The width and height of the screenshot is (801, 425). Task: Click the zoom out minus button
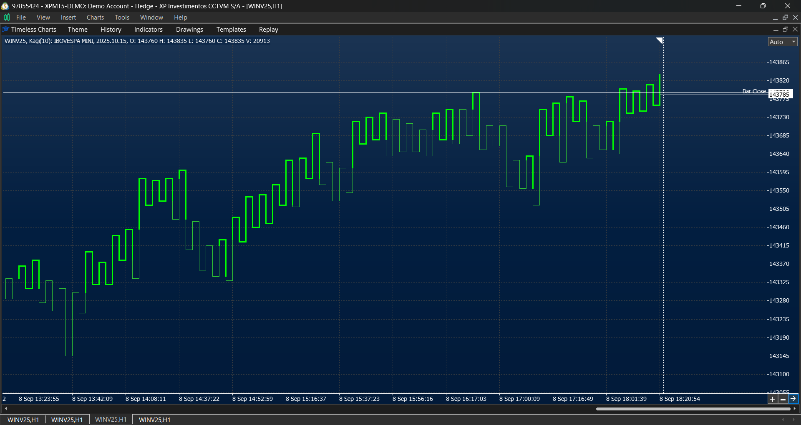point(783,399)
